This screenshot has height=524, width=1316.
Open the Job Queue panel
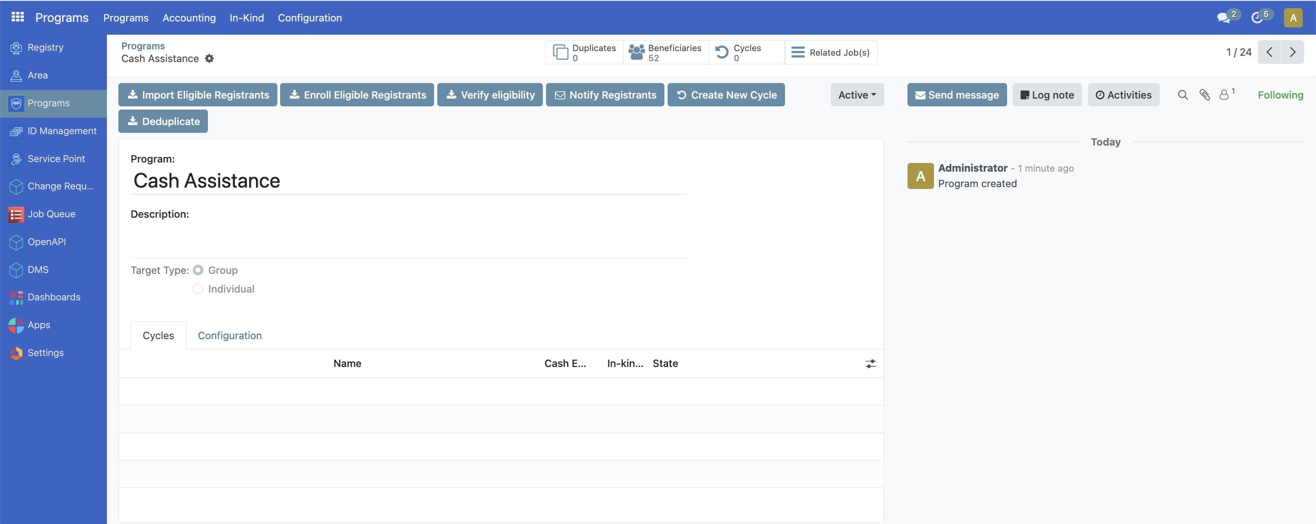51,214
